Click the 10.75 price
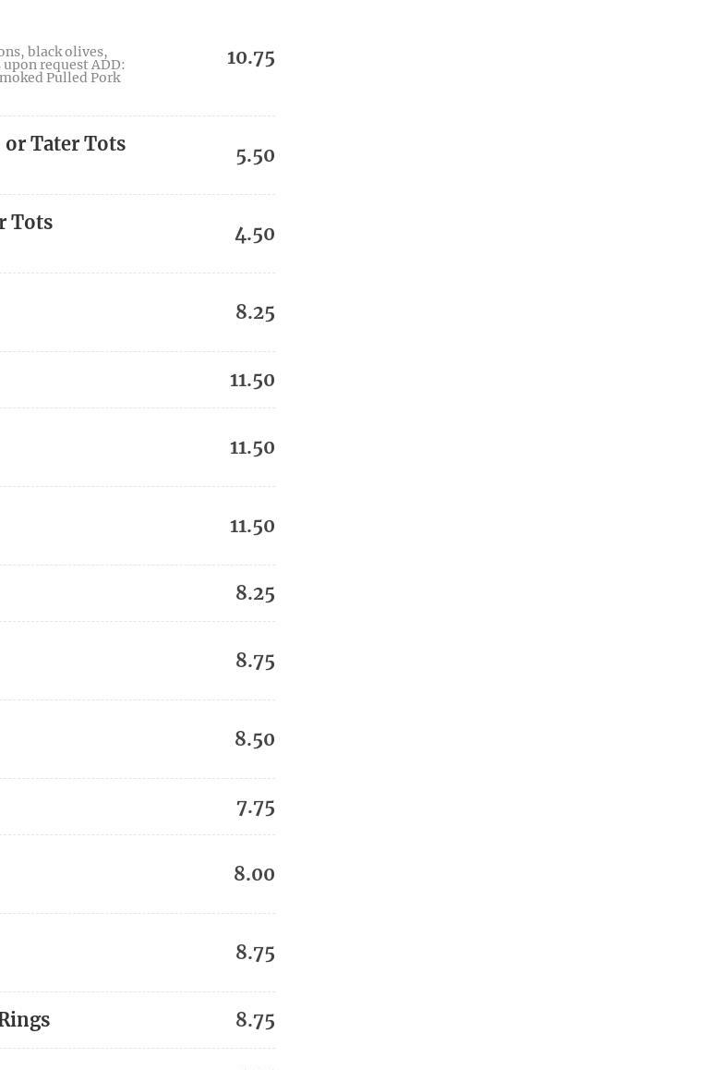The height and width of the screenshot is (1070, 711). pos(250,57)
